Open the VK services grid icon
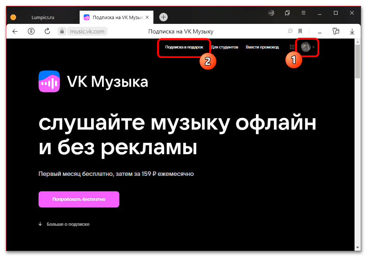Image resolution: width=367 pixels, height=257 pixels. pos(292,47)
